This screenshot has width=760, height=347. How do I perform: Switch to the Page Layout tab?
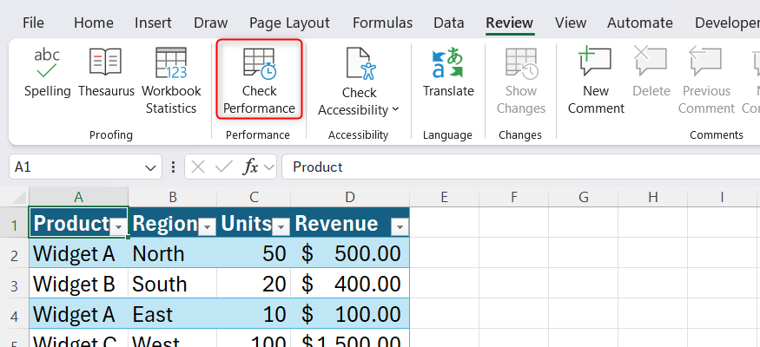(x=289, y=23)
